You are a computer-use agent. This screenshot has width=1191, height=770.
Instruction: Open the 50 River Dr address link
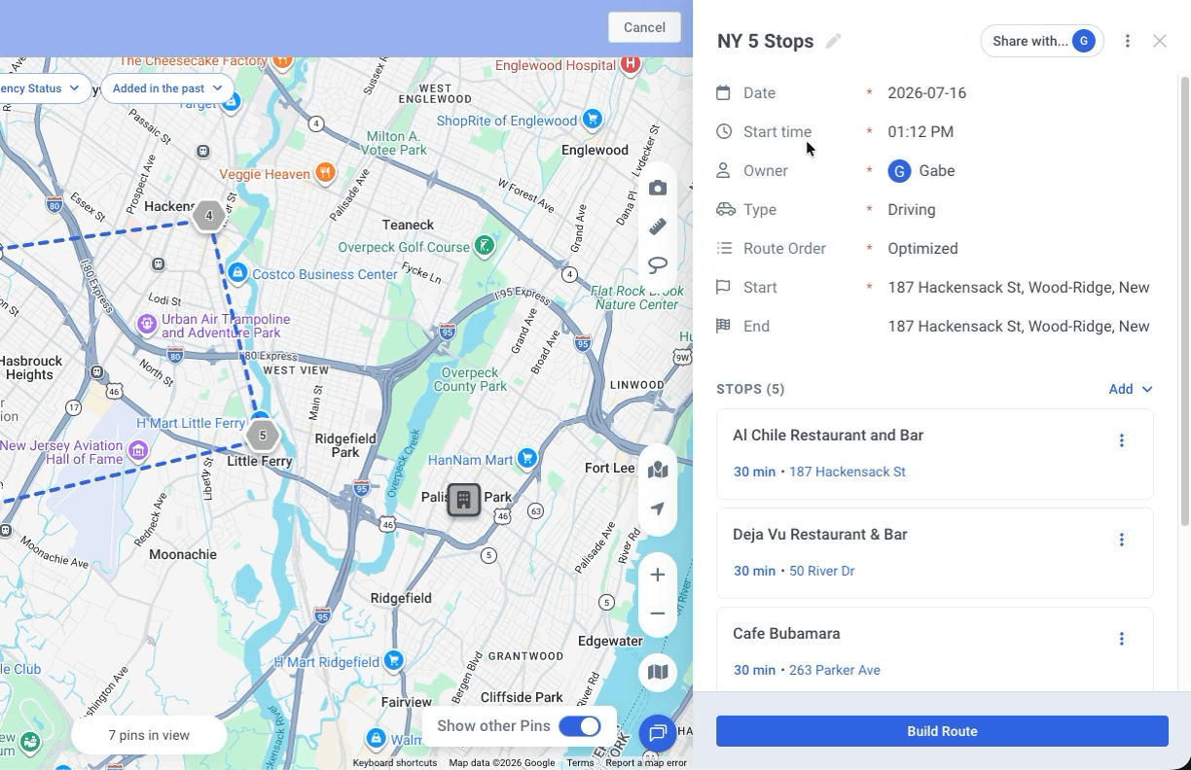[822, 571]
